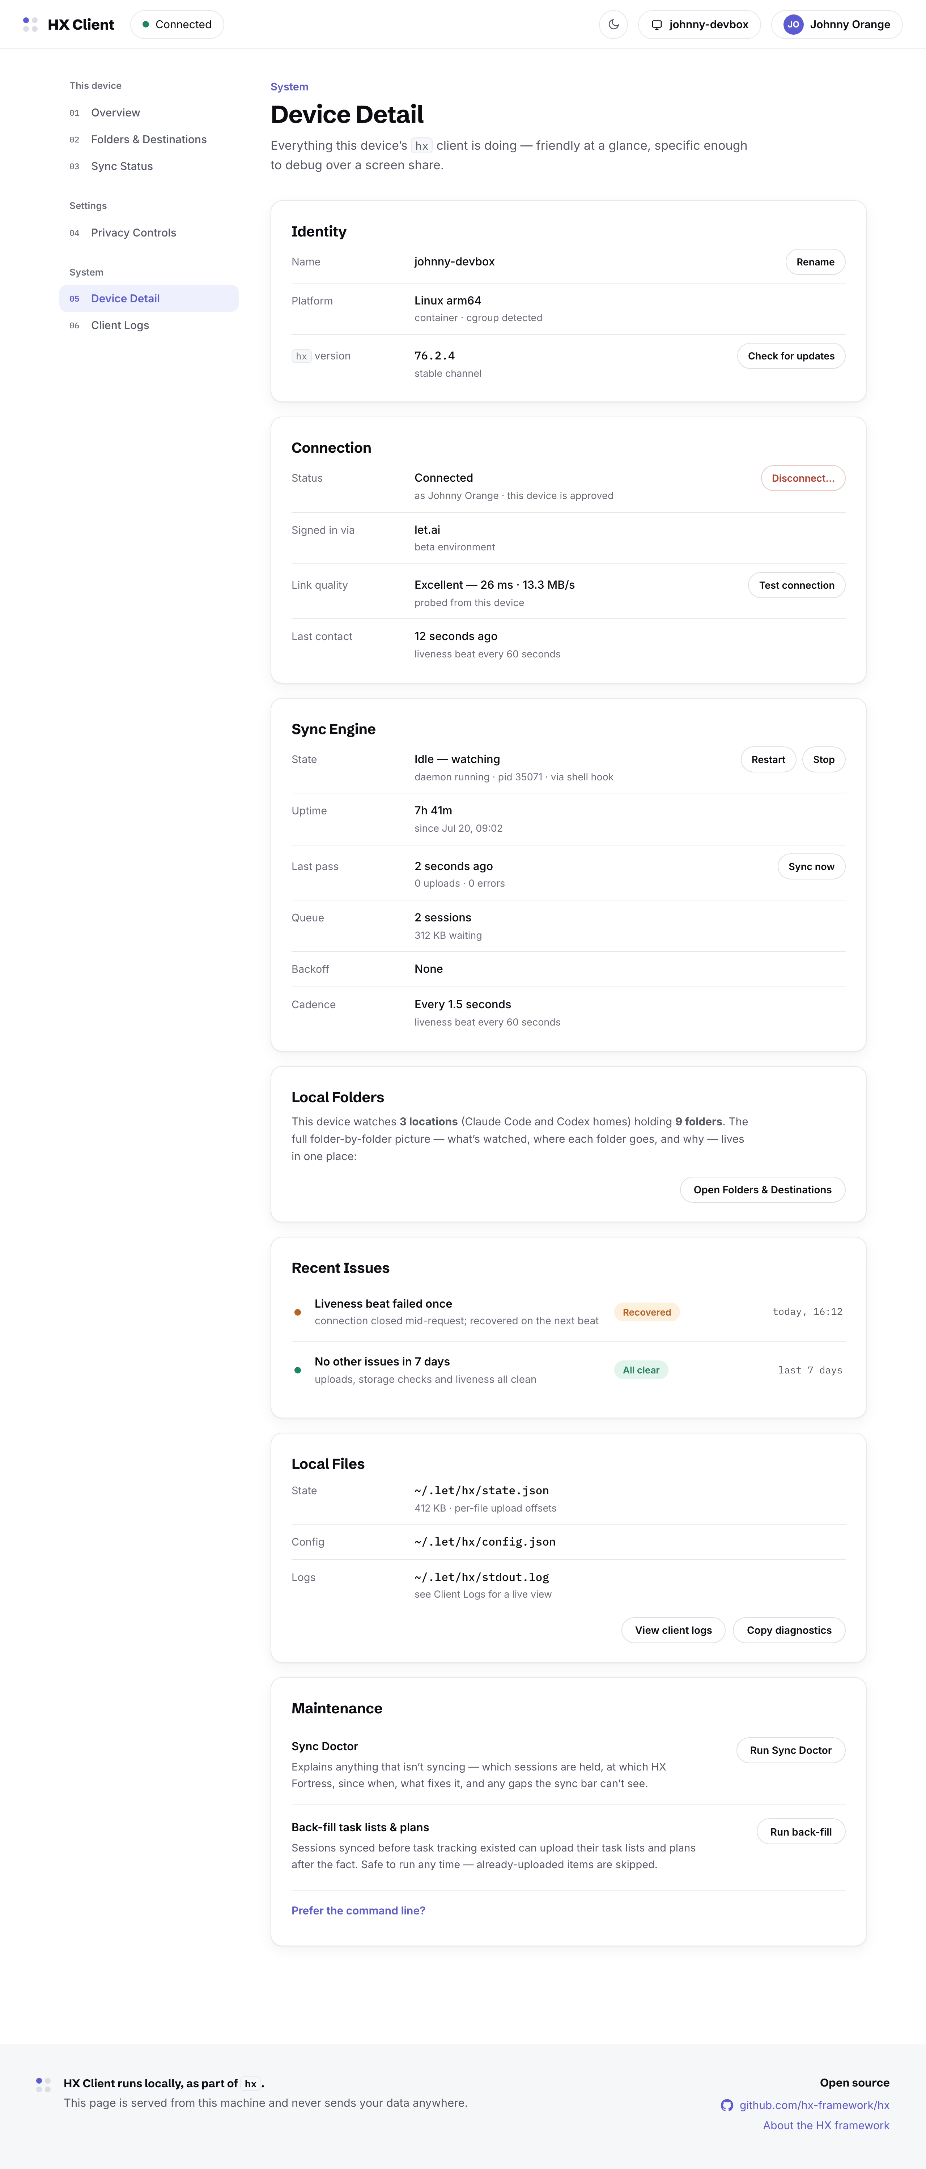
Task: Select the ~/.let/hx/state.json path
Action: pos(481,1490)
